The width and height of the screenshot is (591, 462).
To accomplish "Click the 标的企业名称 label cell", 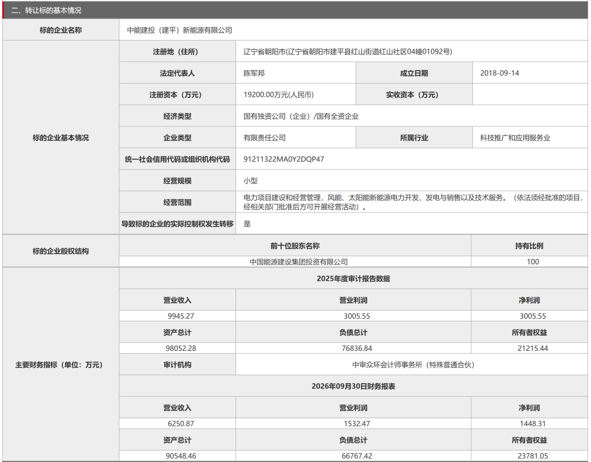I will 61,30.
